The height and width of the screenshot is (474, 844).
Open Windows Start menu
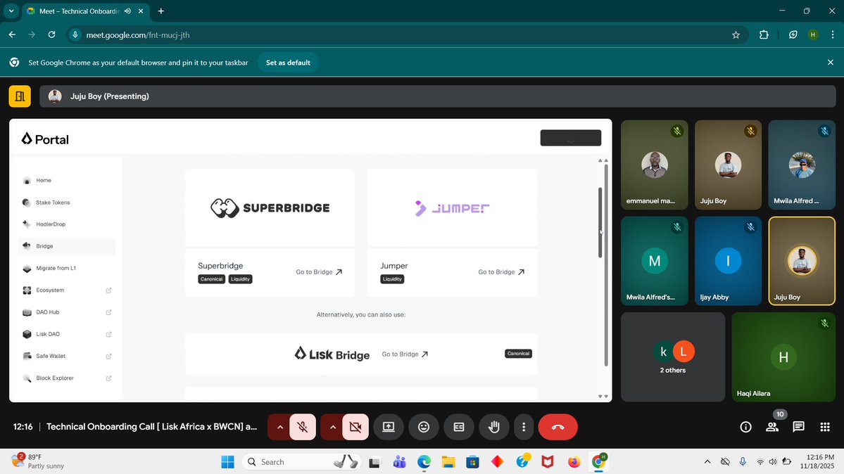pos(227,461)
